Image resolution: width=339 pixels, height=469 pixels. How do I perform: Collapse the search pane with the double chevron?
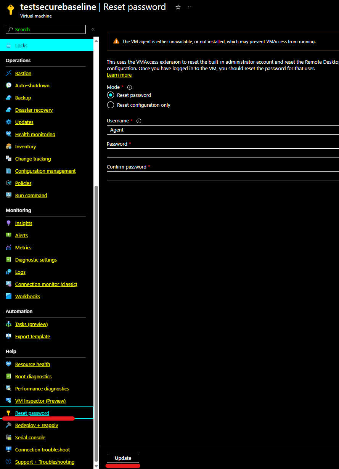click(x=93, y=29)
